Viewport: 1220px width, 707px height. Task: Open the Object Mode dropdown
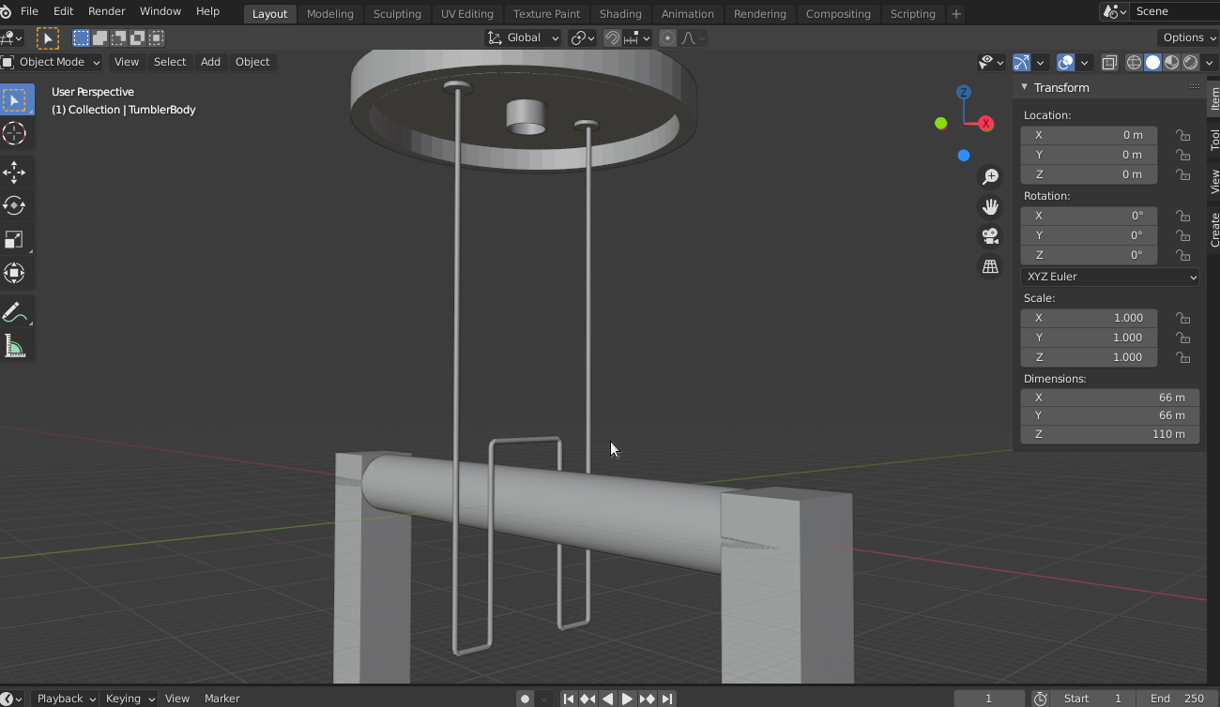pyautogui.click(x=52, y=62)
